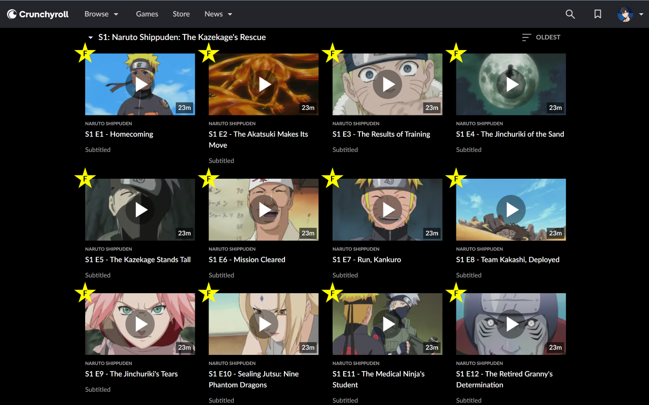Toggle star marker on Homecoming episode
The width and height of the screenshot is (649, 405).
[x=85, y=53]
